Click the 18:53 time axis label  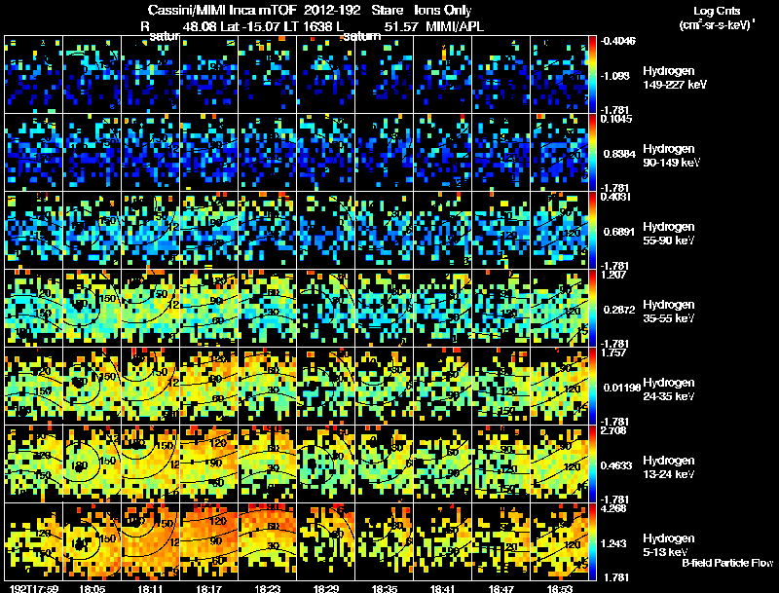[x=559, y=588]
